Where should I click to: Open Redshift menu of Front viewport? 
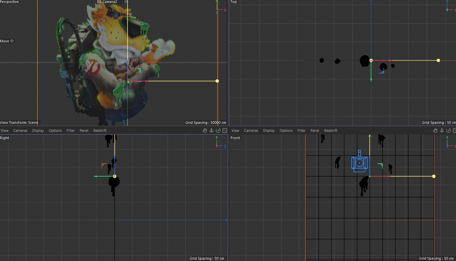click(331, 130)
